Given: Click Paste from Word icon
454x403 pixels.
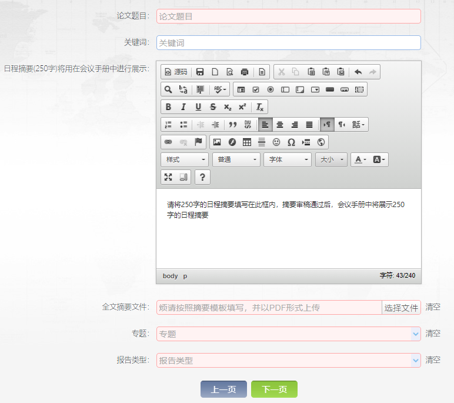Looking at the screenshot, I should click(340, 72).
